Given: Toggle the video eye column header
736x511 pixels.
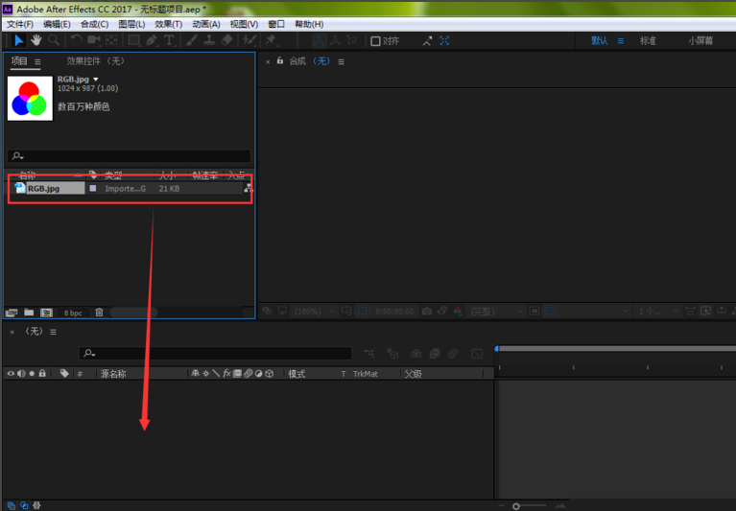Looking at the screenshot, I should point(11,374).
